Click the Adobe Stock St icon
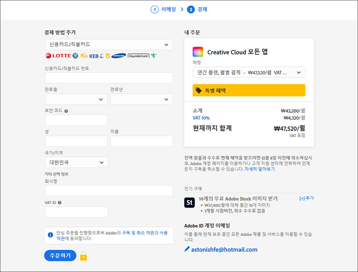Screen dimensions: 358x272 (189, 203)
